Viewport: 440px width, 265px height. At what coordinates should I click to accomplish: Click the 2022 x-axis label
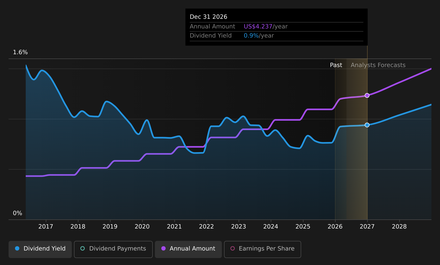coord(207,227)
